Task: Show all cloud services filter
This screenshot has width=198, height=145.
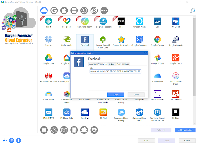Action: (x=44, y=10)
